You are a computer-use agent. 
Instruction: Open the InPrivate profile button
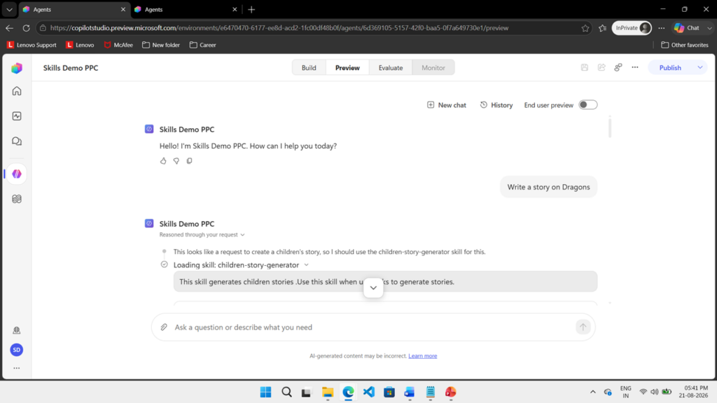coord(632,28)
